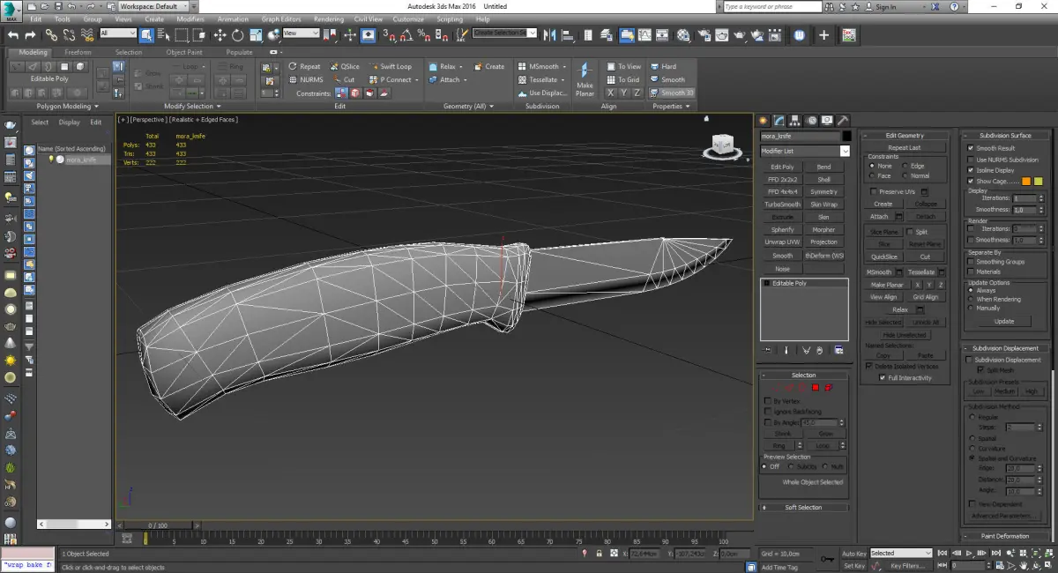The width and height of the screenshot is (1058, 573).
Task: Select mora_knife in scene explorer
Action: (x=80, y=160)
